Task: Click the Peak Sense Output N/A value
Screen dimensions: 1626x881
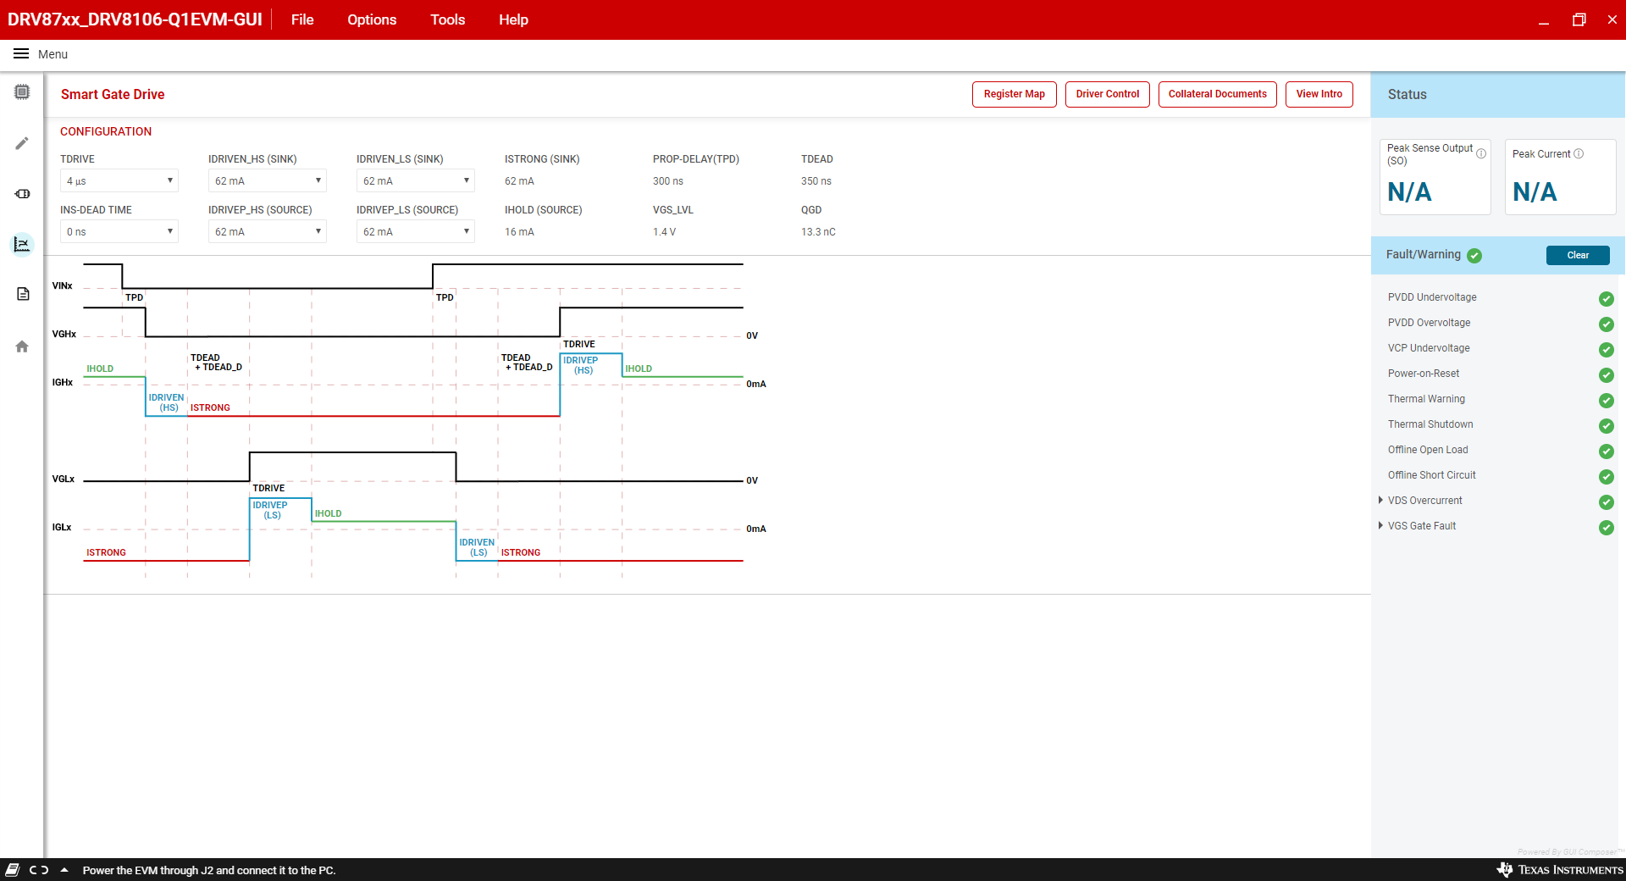Action: (1409, 192)
